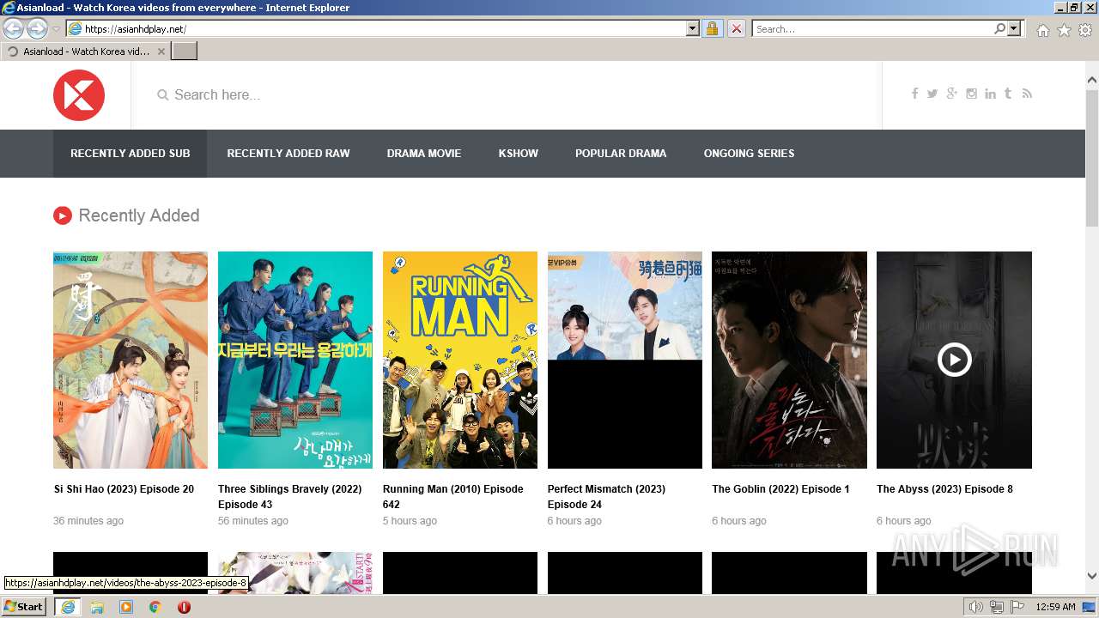1099x618 pixels.
Task: Click the volume speaker tray icon
Action: pos(975,607)
